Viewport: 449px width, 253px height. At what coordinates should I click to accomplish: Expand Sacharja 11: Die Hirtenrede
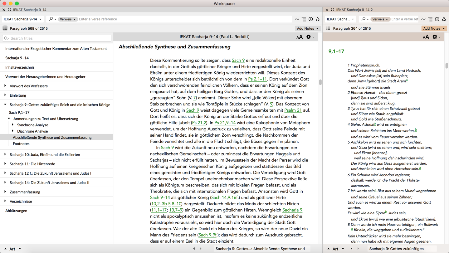(x=5, y=164)
